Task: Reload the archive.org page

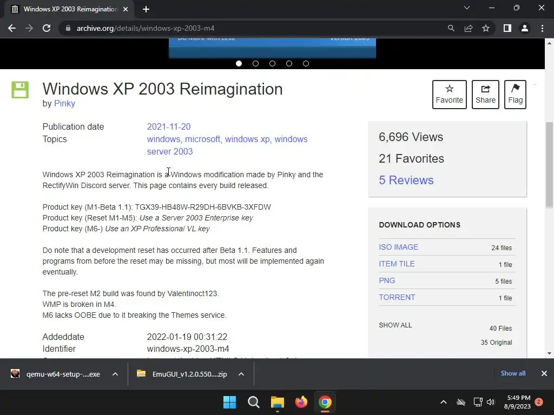Action: coord(47,28)
